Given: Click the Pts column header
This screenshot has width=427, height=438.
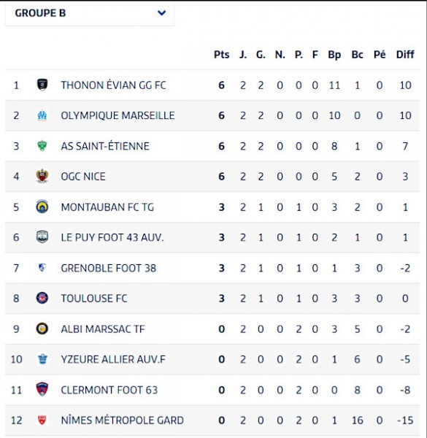Looking at the screenshot, I should 221,55.
